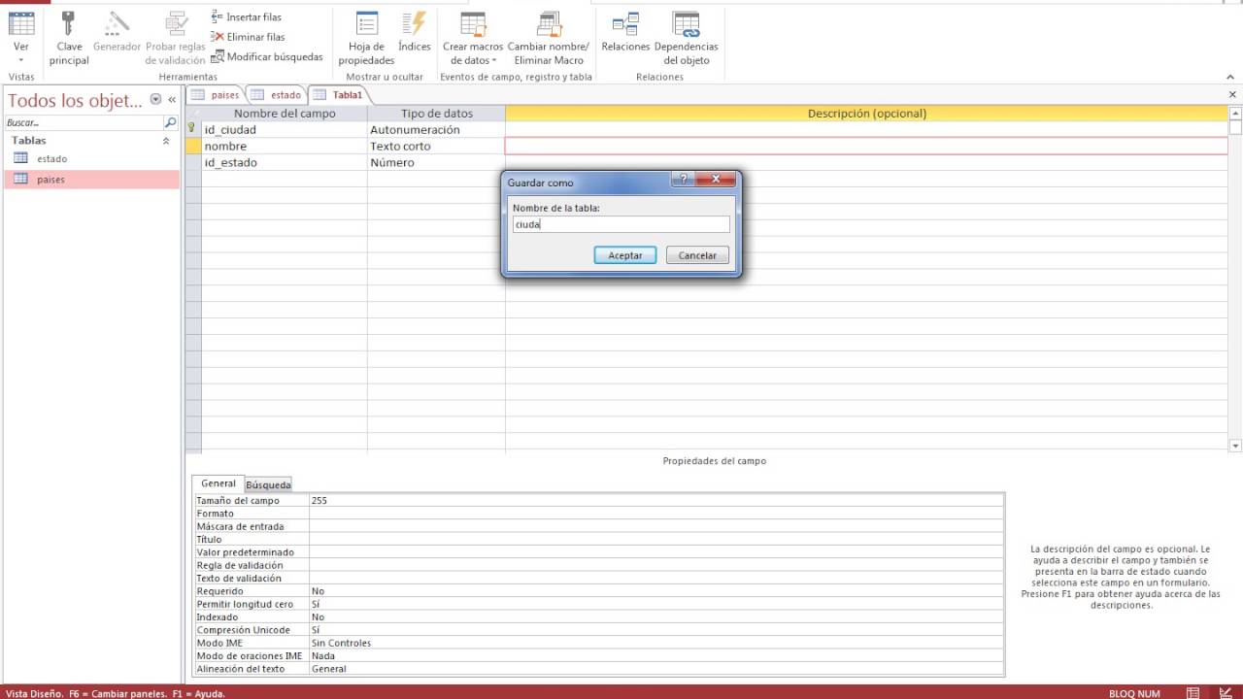Click the Título property field
1243x699 pixels.
tap(656, 540)
